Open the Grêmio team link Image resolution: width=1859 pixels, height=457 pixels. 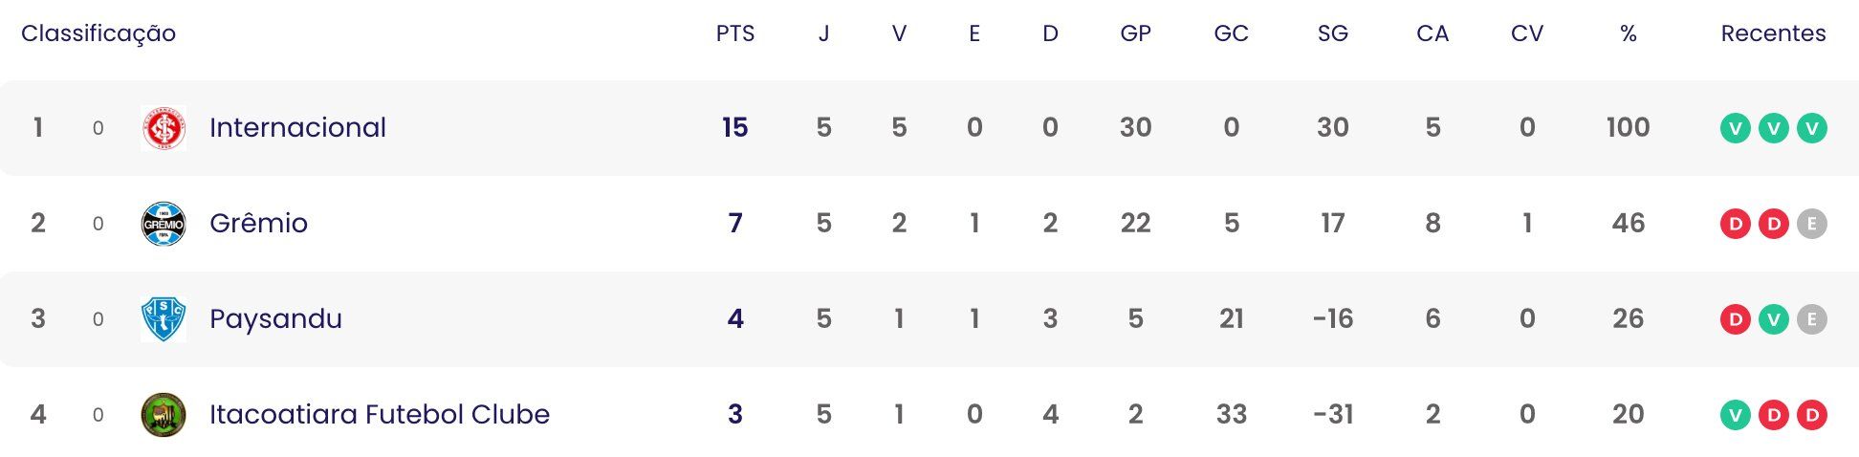(x=258, y=223)
